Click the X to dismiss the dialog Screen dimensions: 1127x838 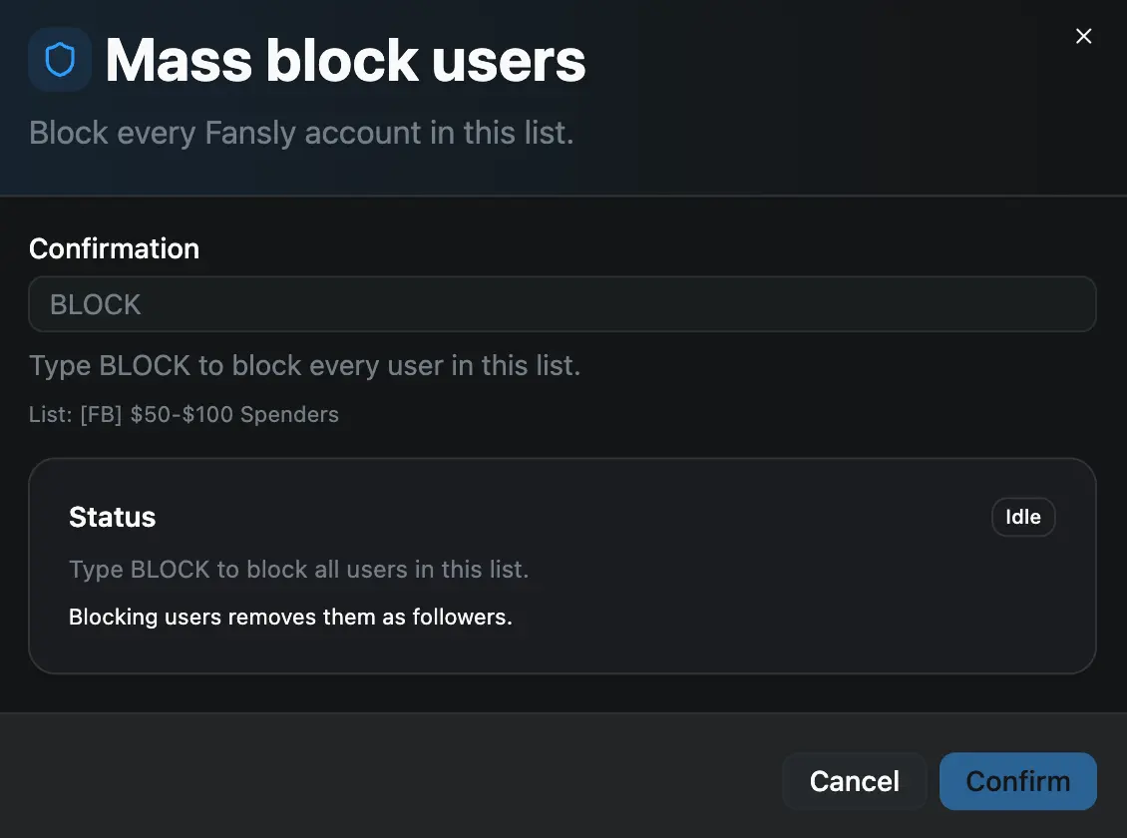coord(1084,36)
